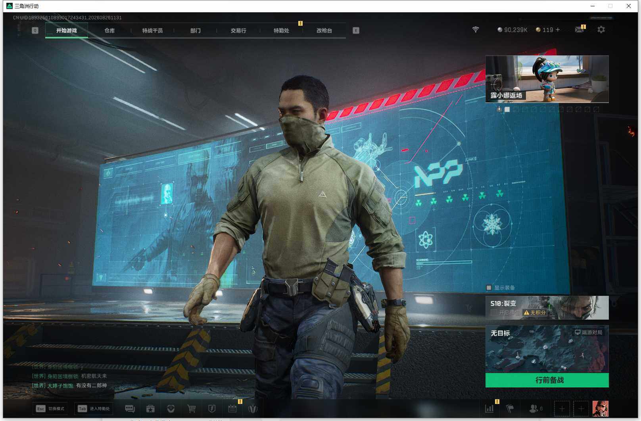Image resolution: width=641 pixels, height=421 pixels.
Task: Add teammate in second empty squad slot
Action: coord(581,409)
